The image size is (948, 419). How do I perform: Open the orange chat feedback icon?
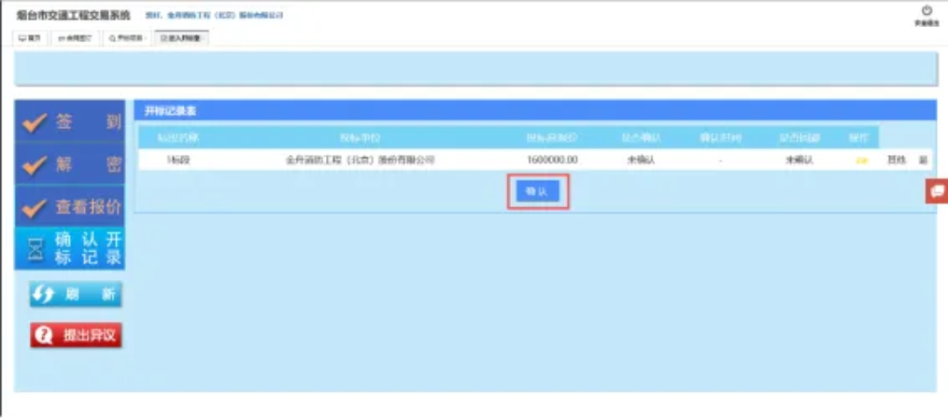coord(937,191)
